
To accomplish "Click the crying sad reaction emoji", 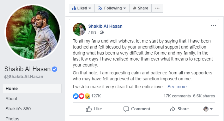I will pos(87,96).
